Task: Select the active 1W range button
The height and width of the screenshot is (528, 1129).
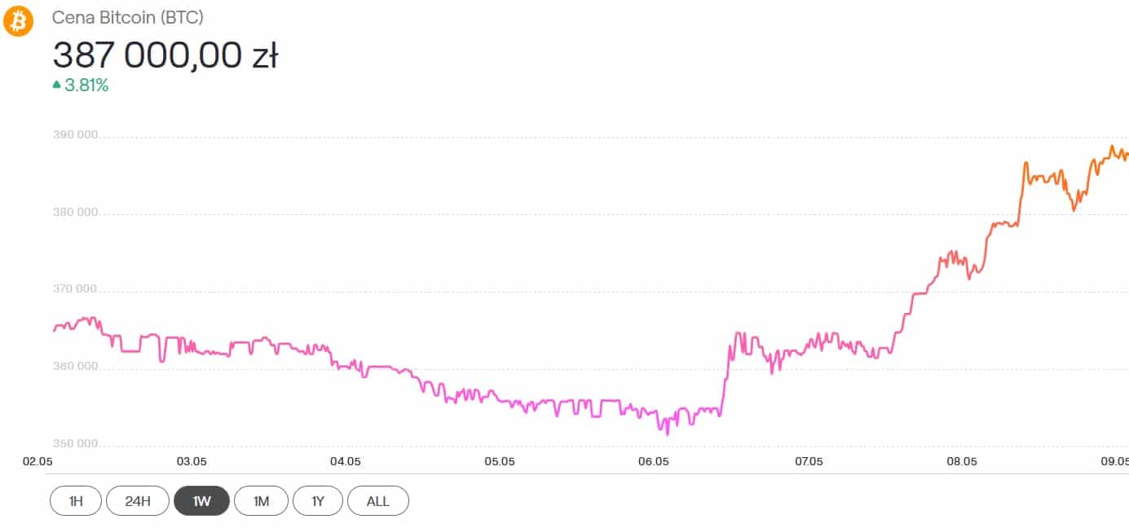Action: point(202,501)
